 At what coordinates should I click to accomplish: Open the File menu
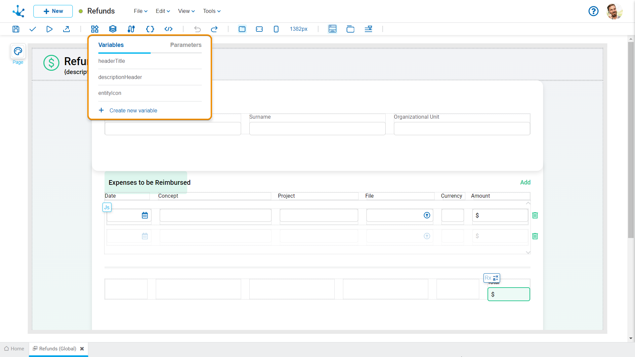point(139,11)
